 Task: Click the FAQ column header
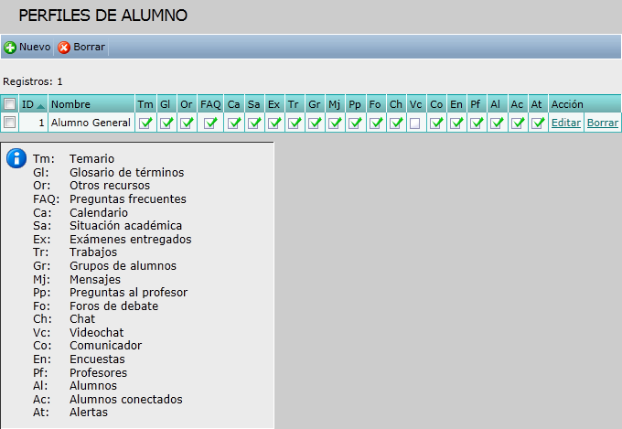210,104
